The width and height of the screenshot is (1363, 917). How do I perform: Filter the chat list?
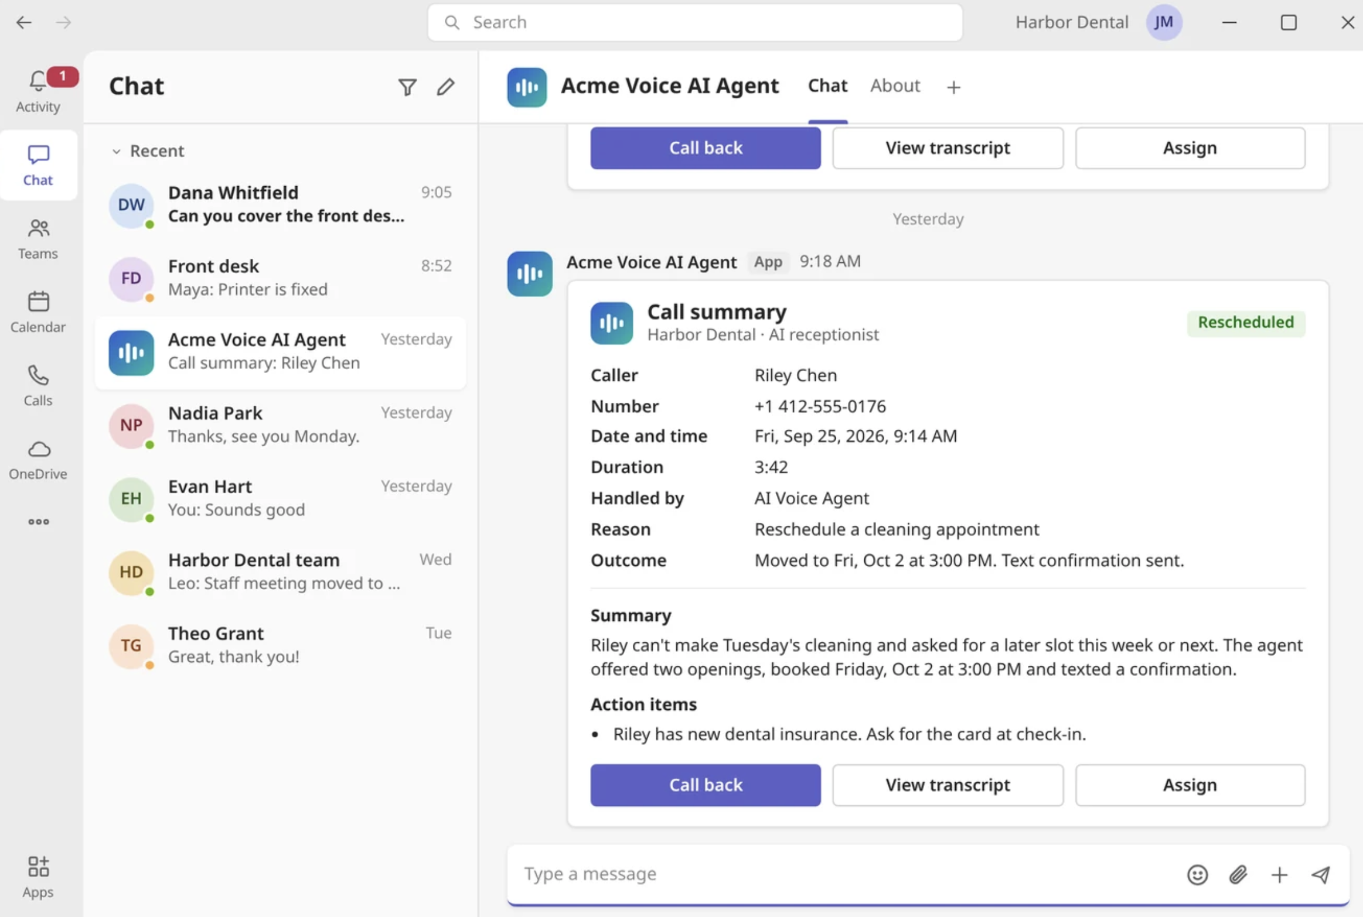pos(407,87)
